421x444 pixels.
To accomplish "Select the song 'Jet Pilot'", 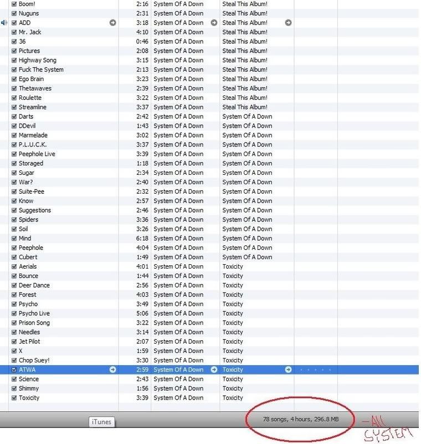I will (29, 341).
